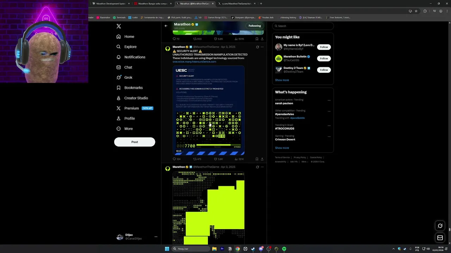Bookmark the Security Alert post
Image resolution: width=451 pixels, height=253 pixels.
257,159
